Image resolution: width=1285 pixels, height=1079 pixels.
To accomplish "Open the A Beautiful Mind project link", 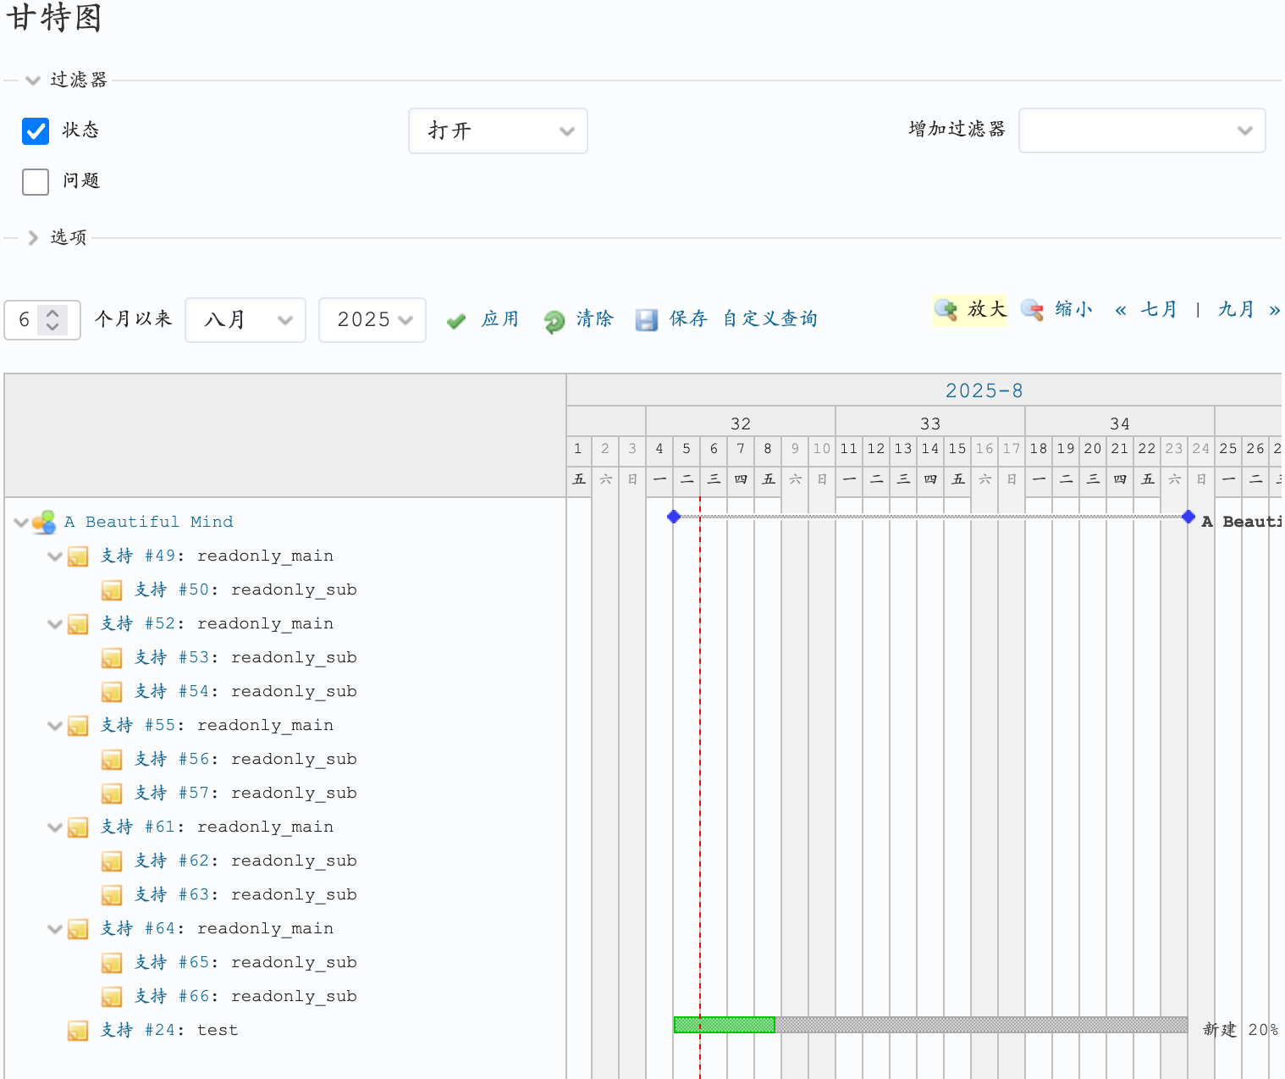I will (149, 522).
